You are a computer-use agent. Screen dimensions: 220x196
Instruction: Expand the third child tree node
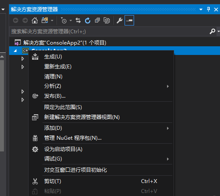(23, 91)
